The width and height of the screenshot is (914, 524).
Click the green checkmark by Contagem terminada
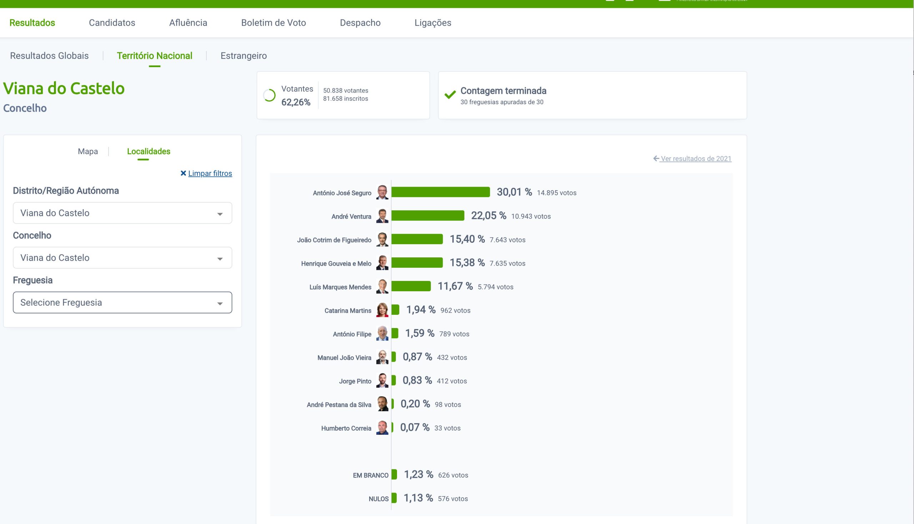(x=450, y=95)
